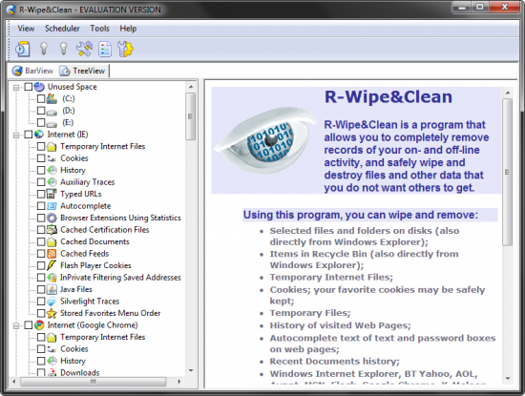This screenshot has height=396, width=525.
Task: Click the description pane scrollbar thumb
Action: (508, 172)
